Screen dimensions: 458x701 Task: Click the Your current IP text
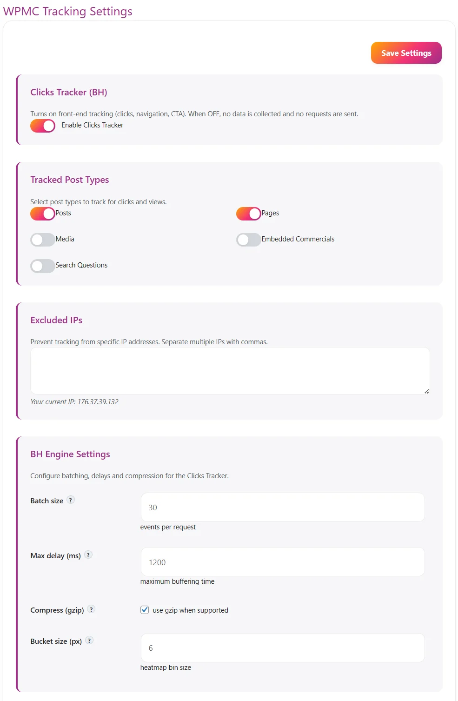click(74, 401)
